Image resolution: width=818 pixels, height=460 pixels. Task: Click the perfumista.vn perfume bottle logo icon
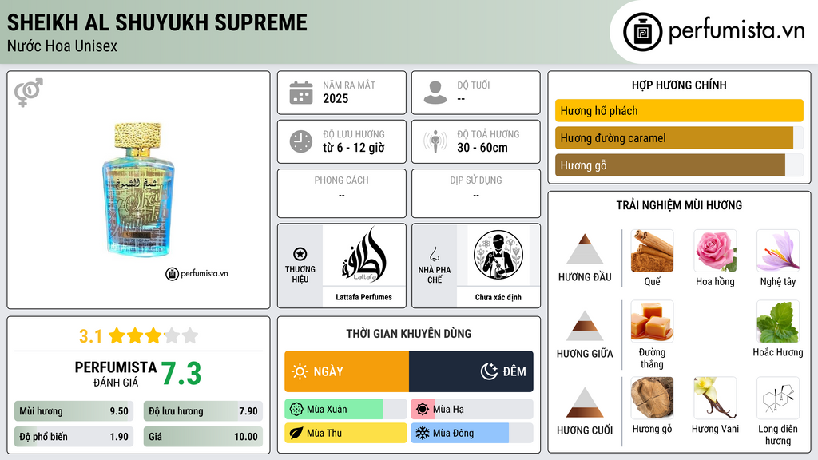(642, 32)
